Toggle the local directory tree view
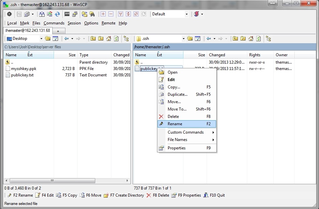319x209 pixels. point(126,39)
